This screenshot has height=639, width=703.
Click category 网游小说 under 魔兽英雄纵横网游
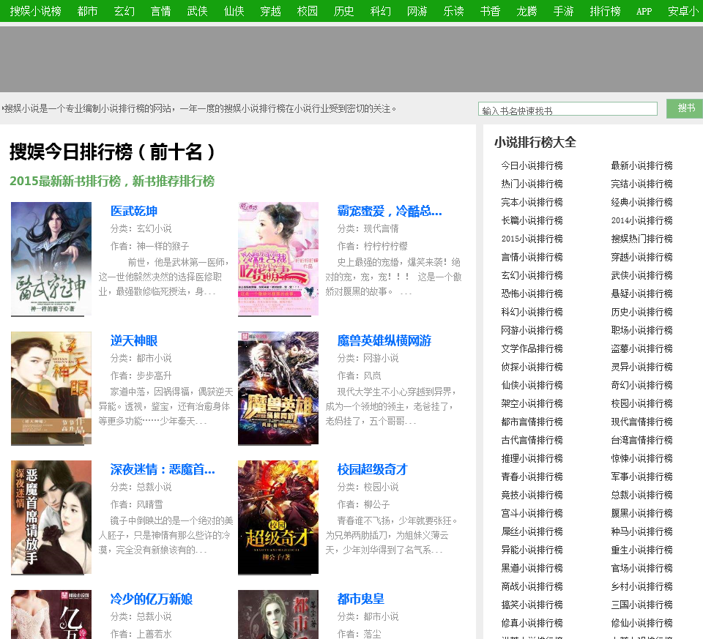point(381,358)
